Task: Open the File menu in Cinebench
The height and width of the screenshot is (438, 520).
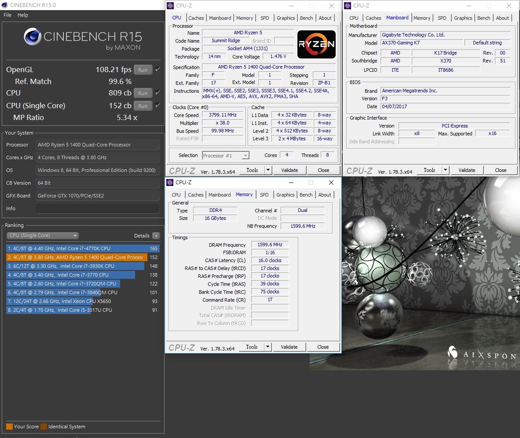Action: coord(7,15)
